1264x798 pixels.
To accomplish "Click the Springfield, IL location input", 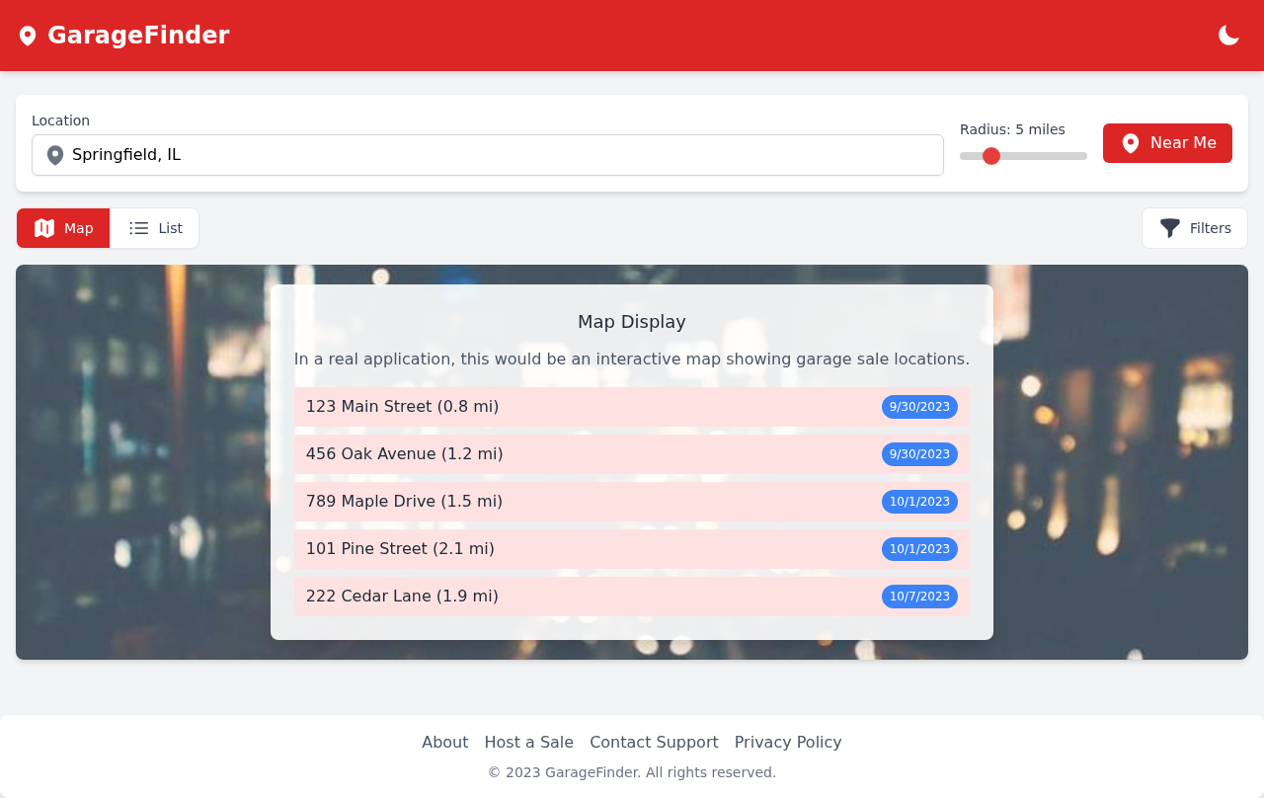I will pos(488,155).
